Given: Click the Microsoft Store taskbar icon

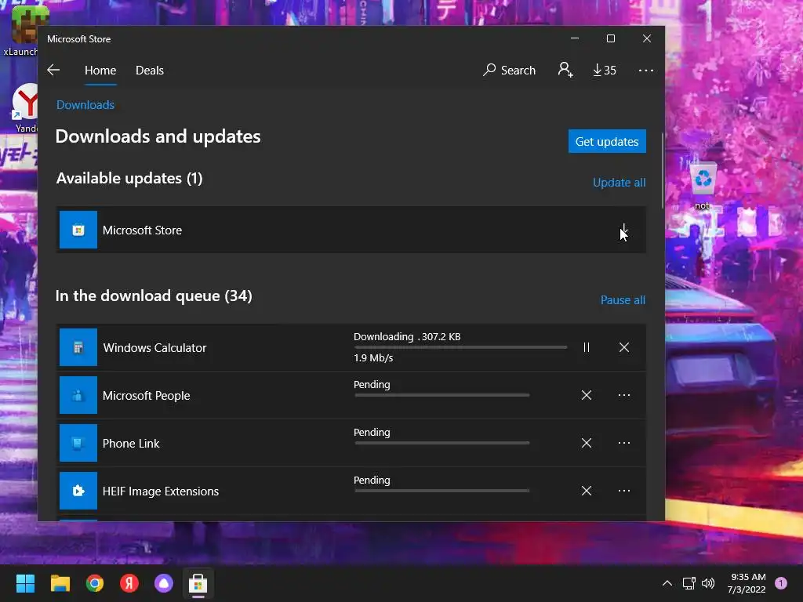Looking at the screenshot, I should pyautogui.click(x=198, y=583).
